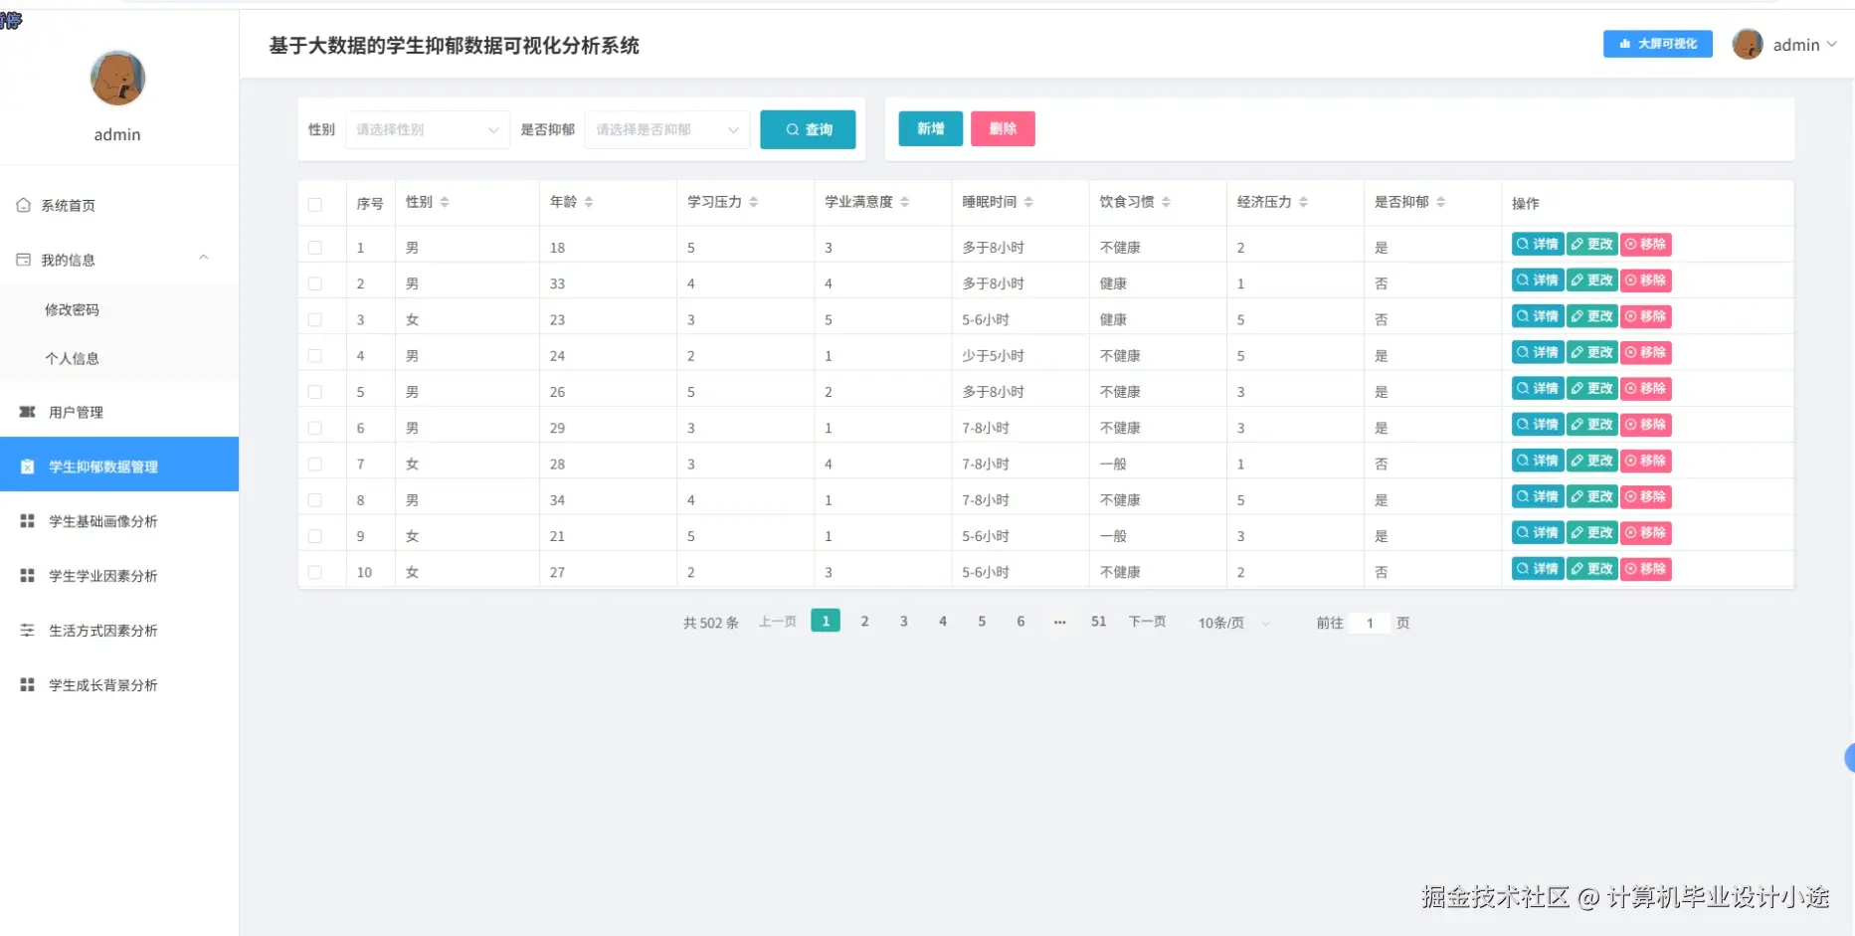Open the 请选择性别 dropdown
1855x936 pixels.
tap(426, 129)
